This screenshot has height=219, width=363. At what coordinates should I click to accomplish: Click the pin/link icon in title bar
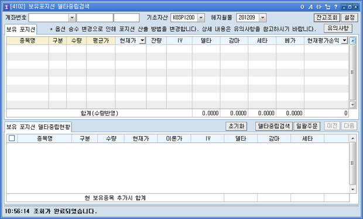point(319,7)
